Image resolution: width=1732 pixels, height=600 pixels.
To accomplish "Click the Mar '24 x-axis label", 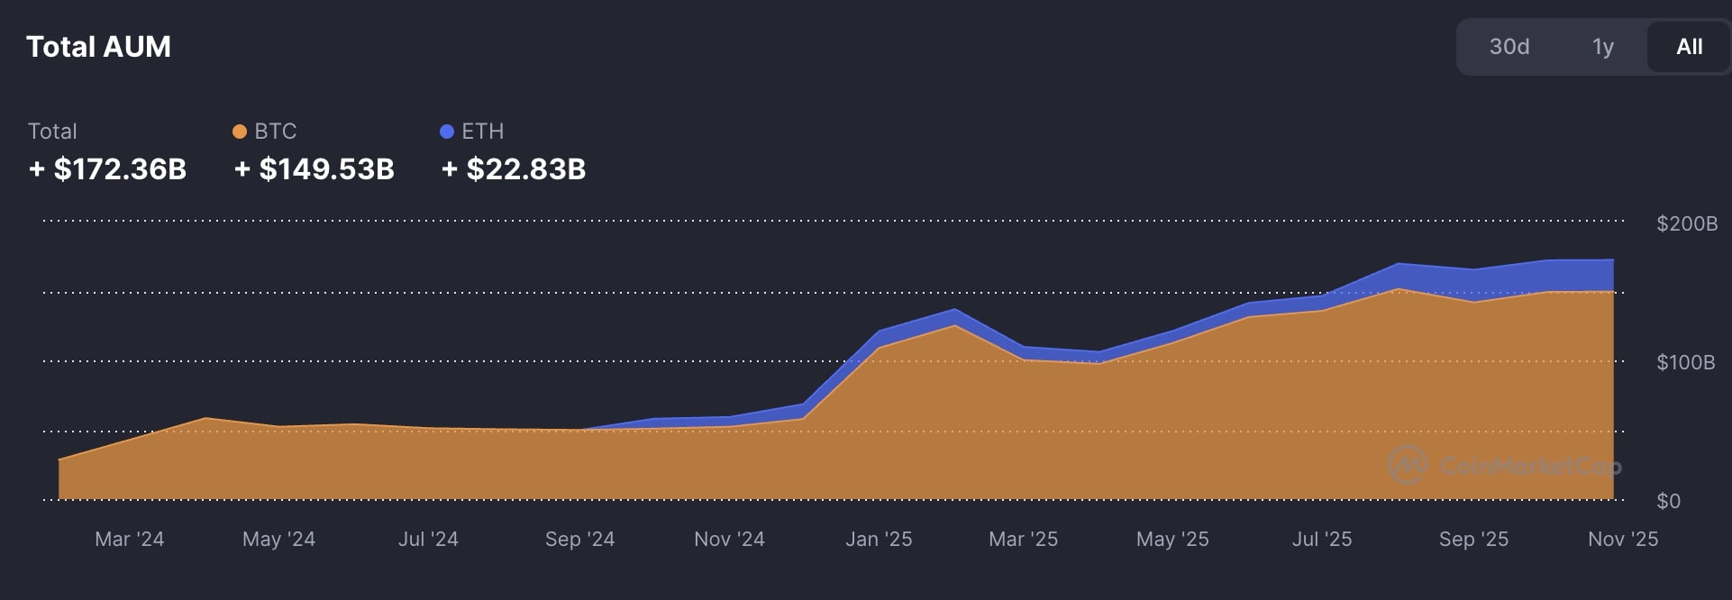I will [129, 539].
